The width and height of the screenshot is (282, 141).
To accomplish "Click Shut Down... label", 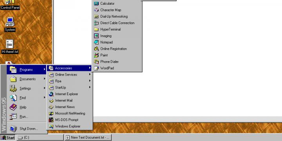I will pyautogui.click(x=29, y=129).
